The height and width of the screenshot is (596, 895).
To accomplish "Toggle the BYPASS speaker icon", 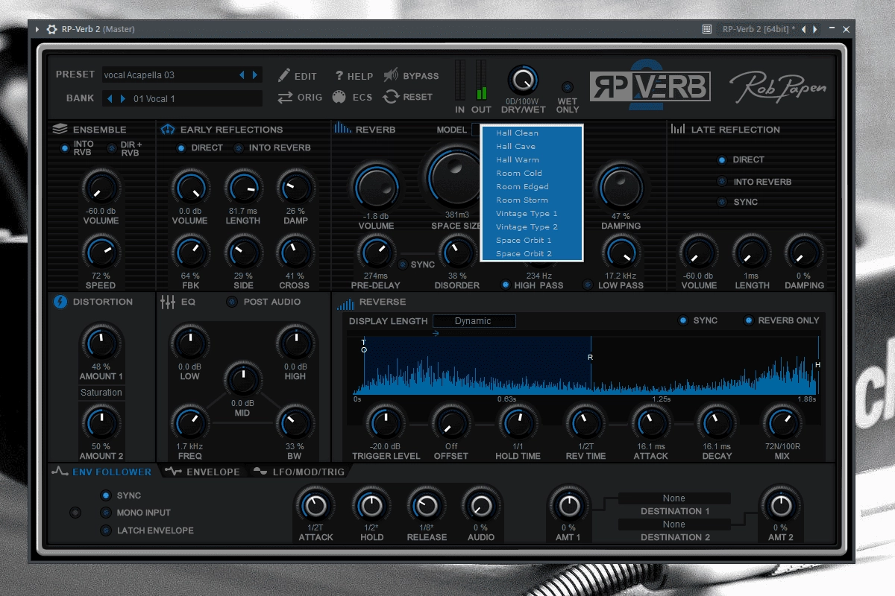I will tap(391, 75).
